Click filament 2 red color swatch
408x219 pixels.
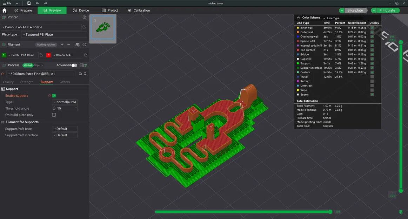[48, 55]
